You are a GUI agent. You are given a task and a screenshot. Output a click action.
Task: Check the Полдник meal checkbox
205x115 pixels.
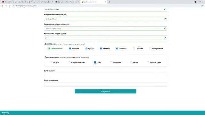coord(111,62)
